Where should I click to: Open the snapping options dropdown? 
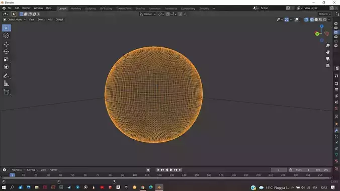173,14
